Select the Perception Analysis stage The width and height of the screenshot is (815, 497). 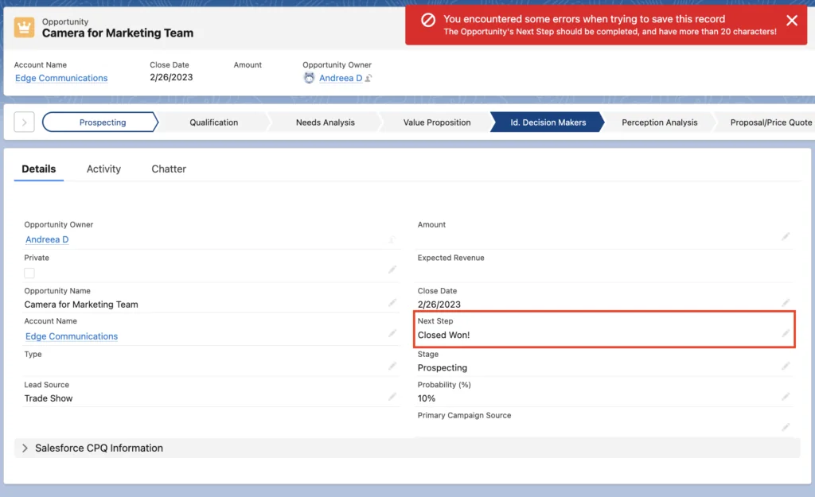[x=660, y=122]
